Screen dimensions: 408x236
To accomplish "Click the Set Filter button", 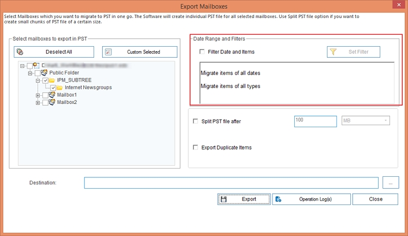I will [x=354, y=52].
